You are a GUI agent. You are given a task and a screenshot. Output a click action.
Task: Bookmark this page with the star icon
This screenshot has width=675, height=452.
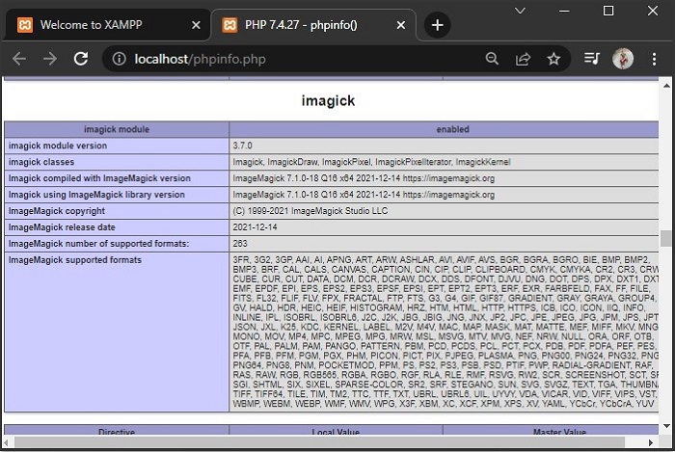(x=553, y=59)
